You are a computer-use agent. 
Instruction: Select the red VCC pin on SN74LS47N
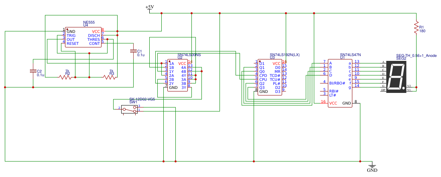pyautogui.click(x=333, y=103)
